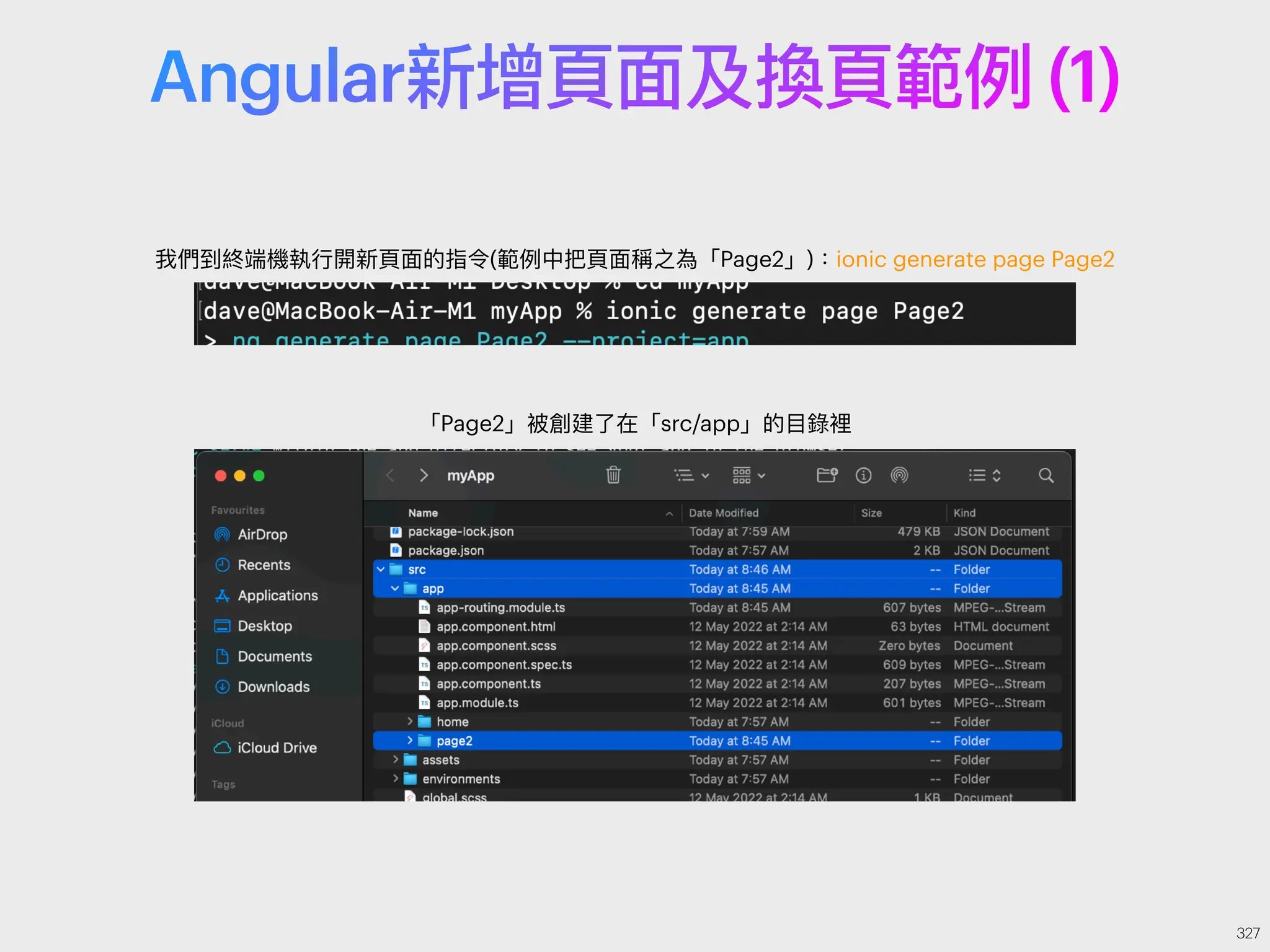Select app.component.ts file
The image size is (1270, 952).
[717, 684]
